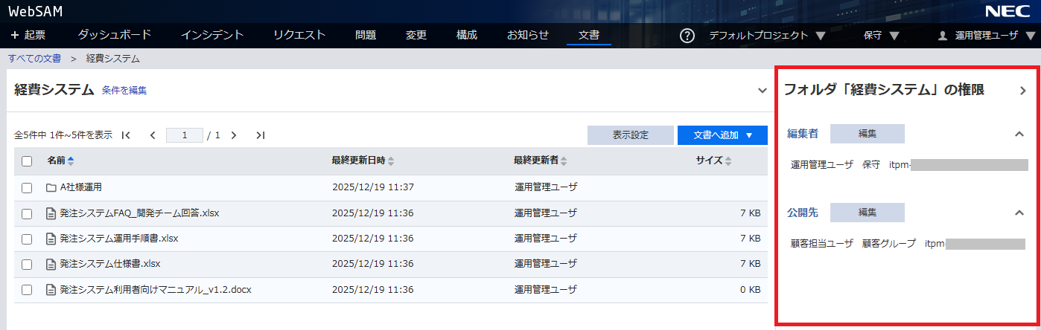
Task: Check the box for 発注システム仕様書.xlsx
Action: coord(27,265)
